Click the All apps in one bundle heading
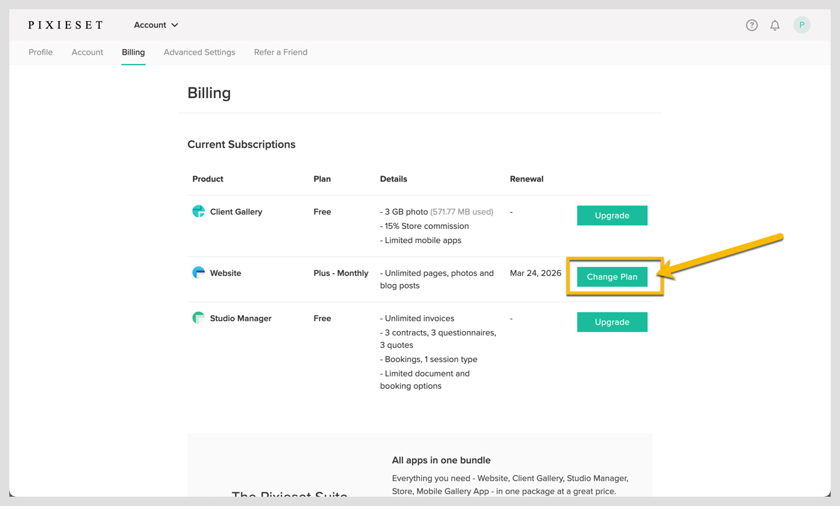This screenshot has width=840, height=506. pos(441,460)
